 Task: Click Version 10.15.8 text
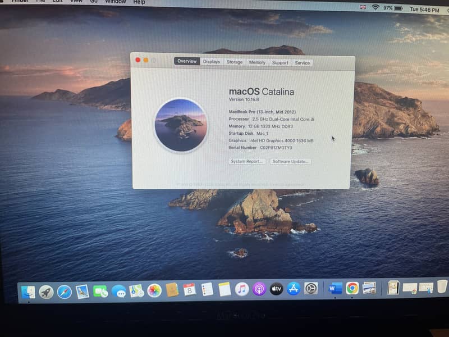pos(244,99)
